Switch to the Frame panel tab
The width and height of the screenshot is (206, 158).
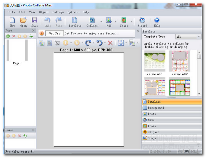[172, 126]
